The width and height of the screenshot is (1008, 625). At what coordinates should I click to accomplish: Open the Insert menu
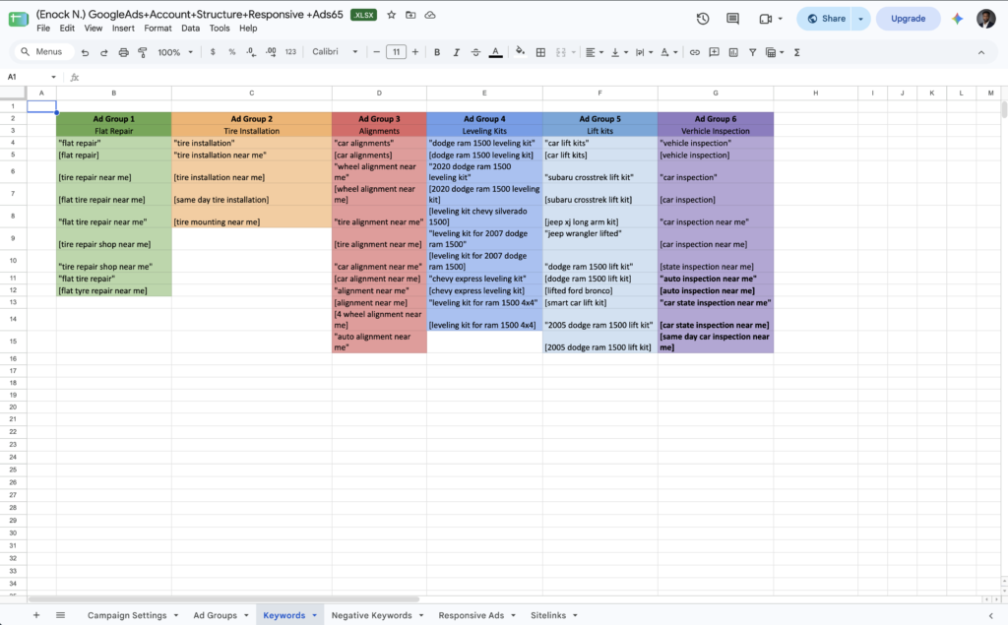click(123, 29)
